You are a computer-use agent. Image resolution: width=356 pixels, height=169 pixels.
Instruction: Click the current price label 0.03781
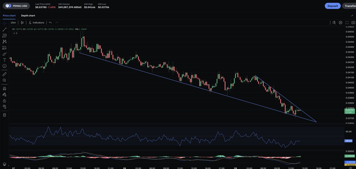pos(350,110)
